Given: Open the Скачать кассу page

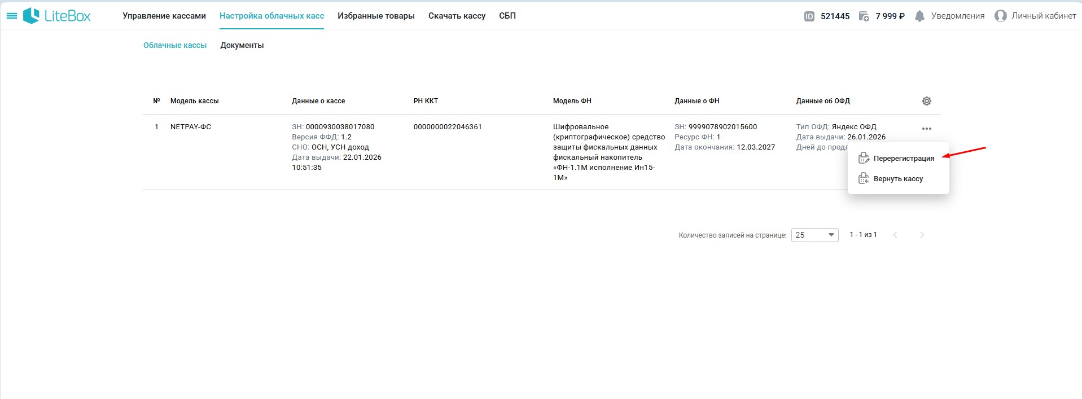Looking at the screenshot, I should (457, 16).
